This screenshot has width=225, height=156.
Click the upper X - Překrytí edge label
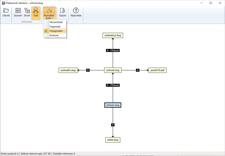(113, 51)
